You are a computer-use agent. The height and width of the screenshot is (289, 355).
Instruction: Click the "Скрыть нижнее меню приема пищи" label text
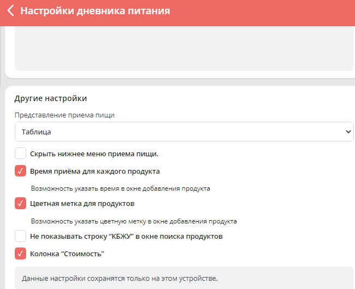94,154
